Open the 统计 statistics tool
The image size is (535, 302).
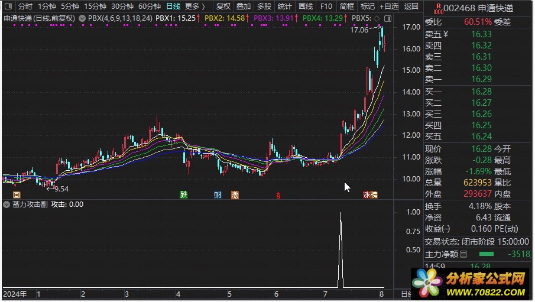[284, 6]
